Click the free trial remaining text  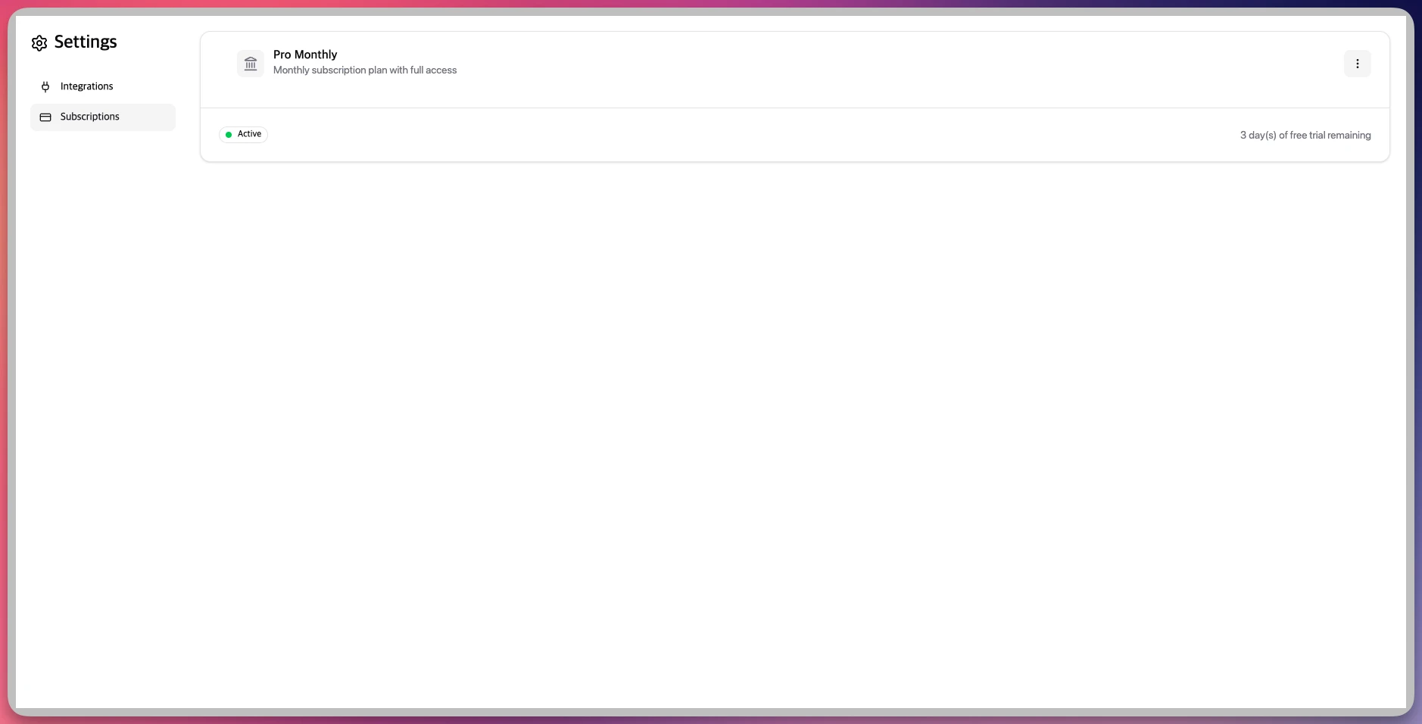1305,136
